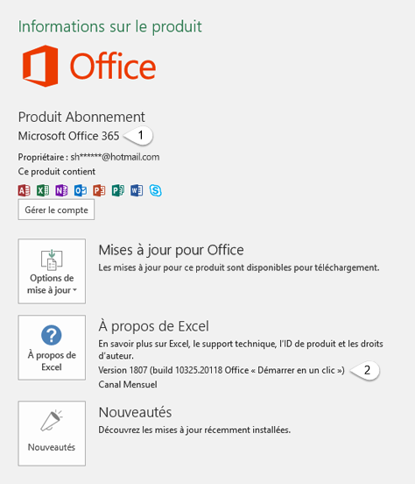
Task: Click the Word app icon
Action: coord(137,190)
